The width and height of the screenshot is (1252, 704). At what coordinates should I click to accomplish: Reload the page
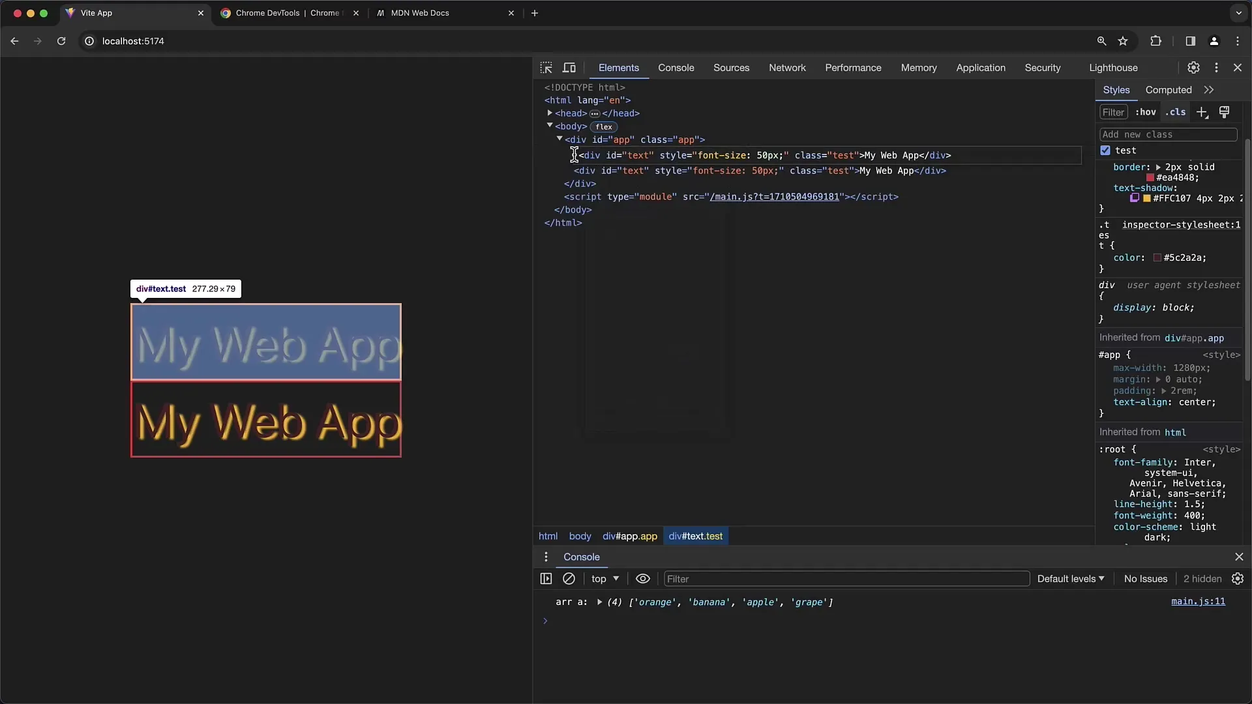click(61, 41)
